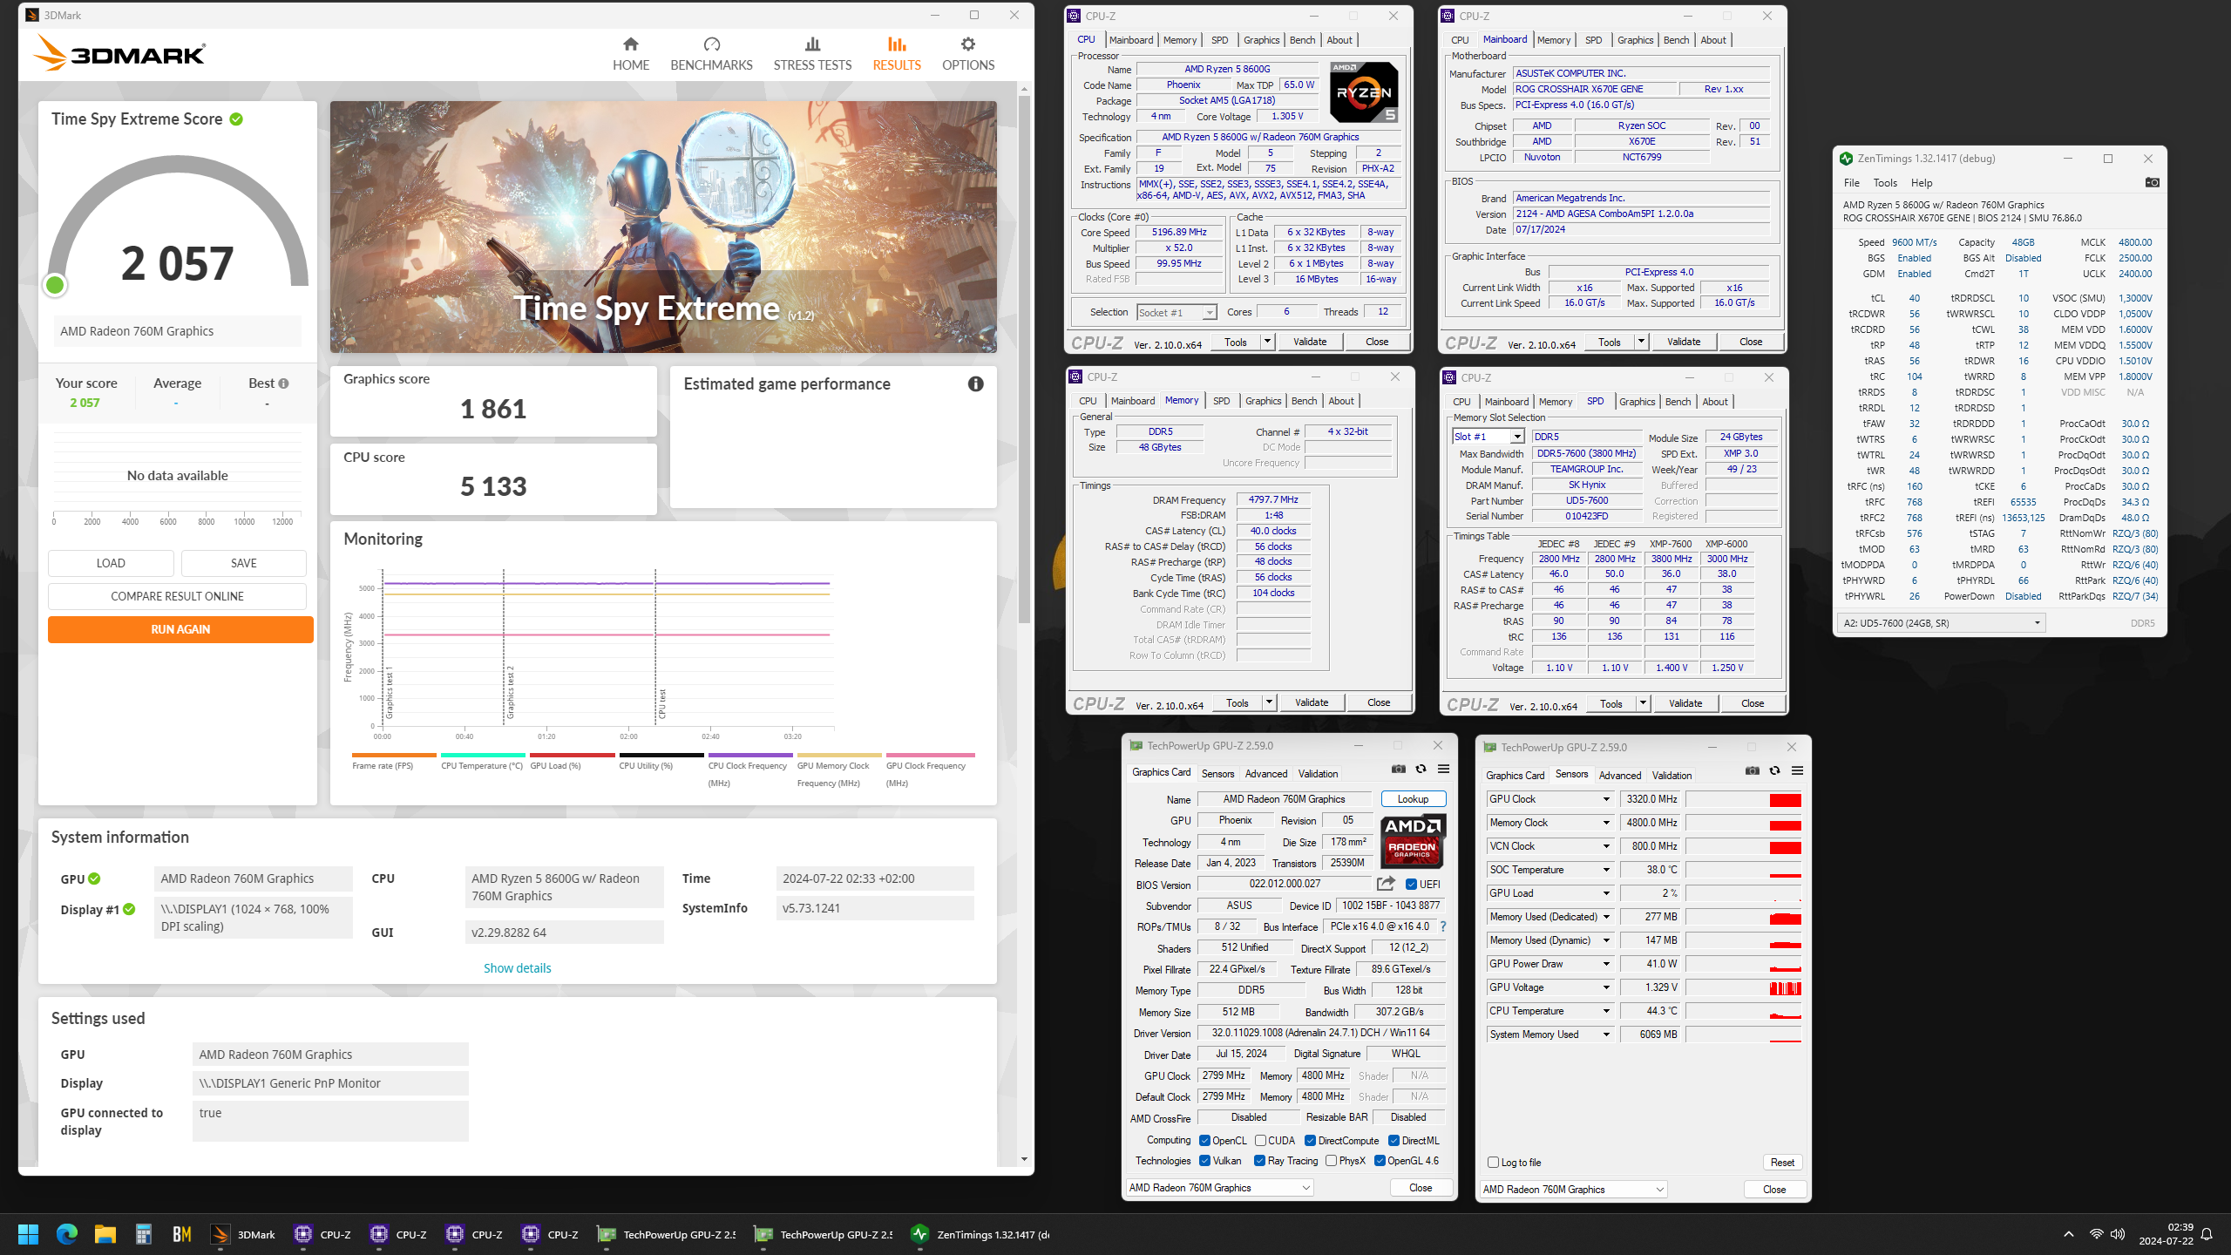Open the 3DMark Stress Tests section
2231x1255 pixels.
point(812,54)
